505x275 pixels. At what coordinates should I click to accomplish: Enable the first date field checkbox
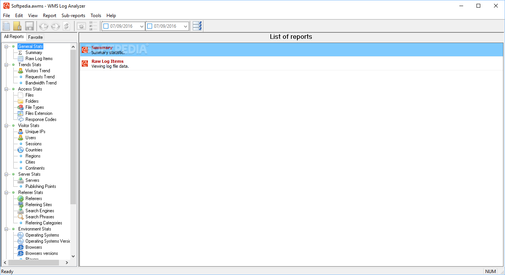106,26
